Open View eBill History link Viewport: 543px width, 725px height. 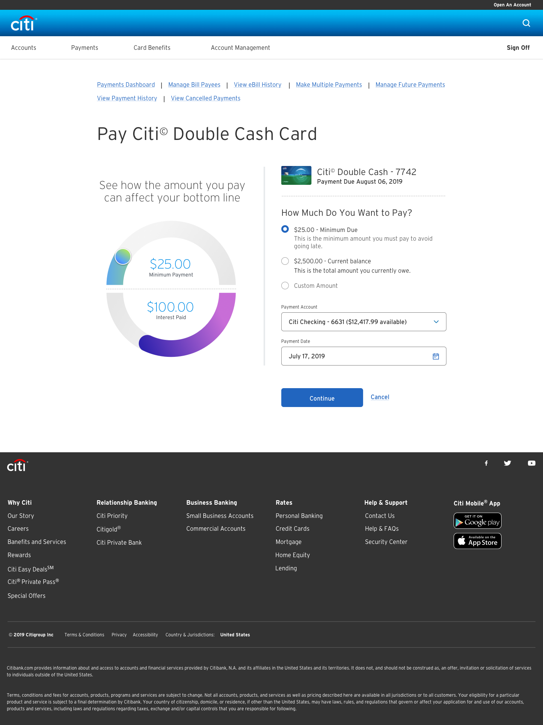coord(258,84)
